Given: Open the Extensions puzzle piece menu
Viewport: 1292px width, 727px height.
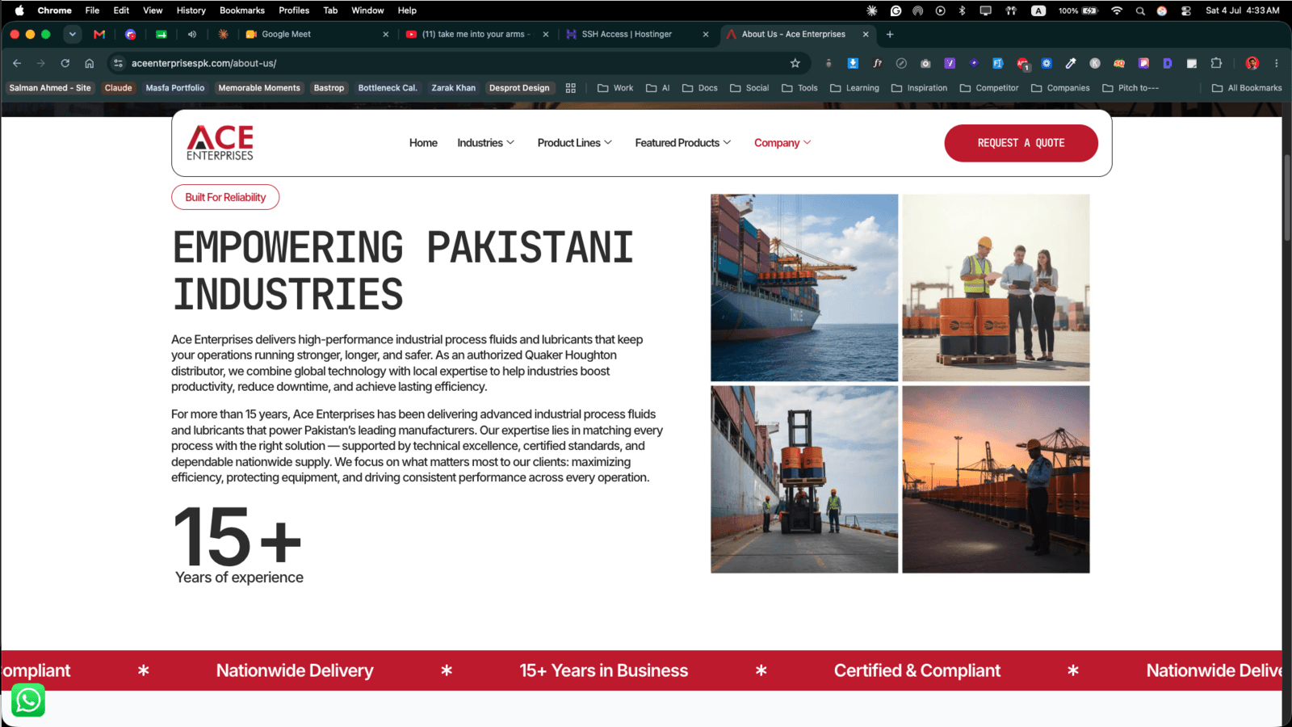Looking at the screenshot, I should point(1216,63).
